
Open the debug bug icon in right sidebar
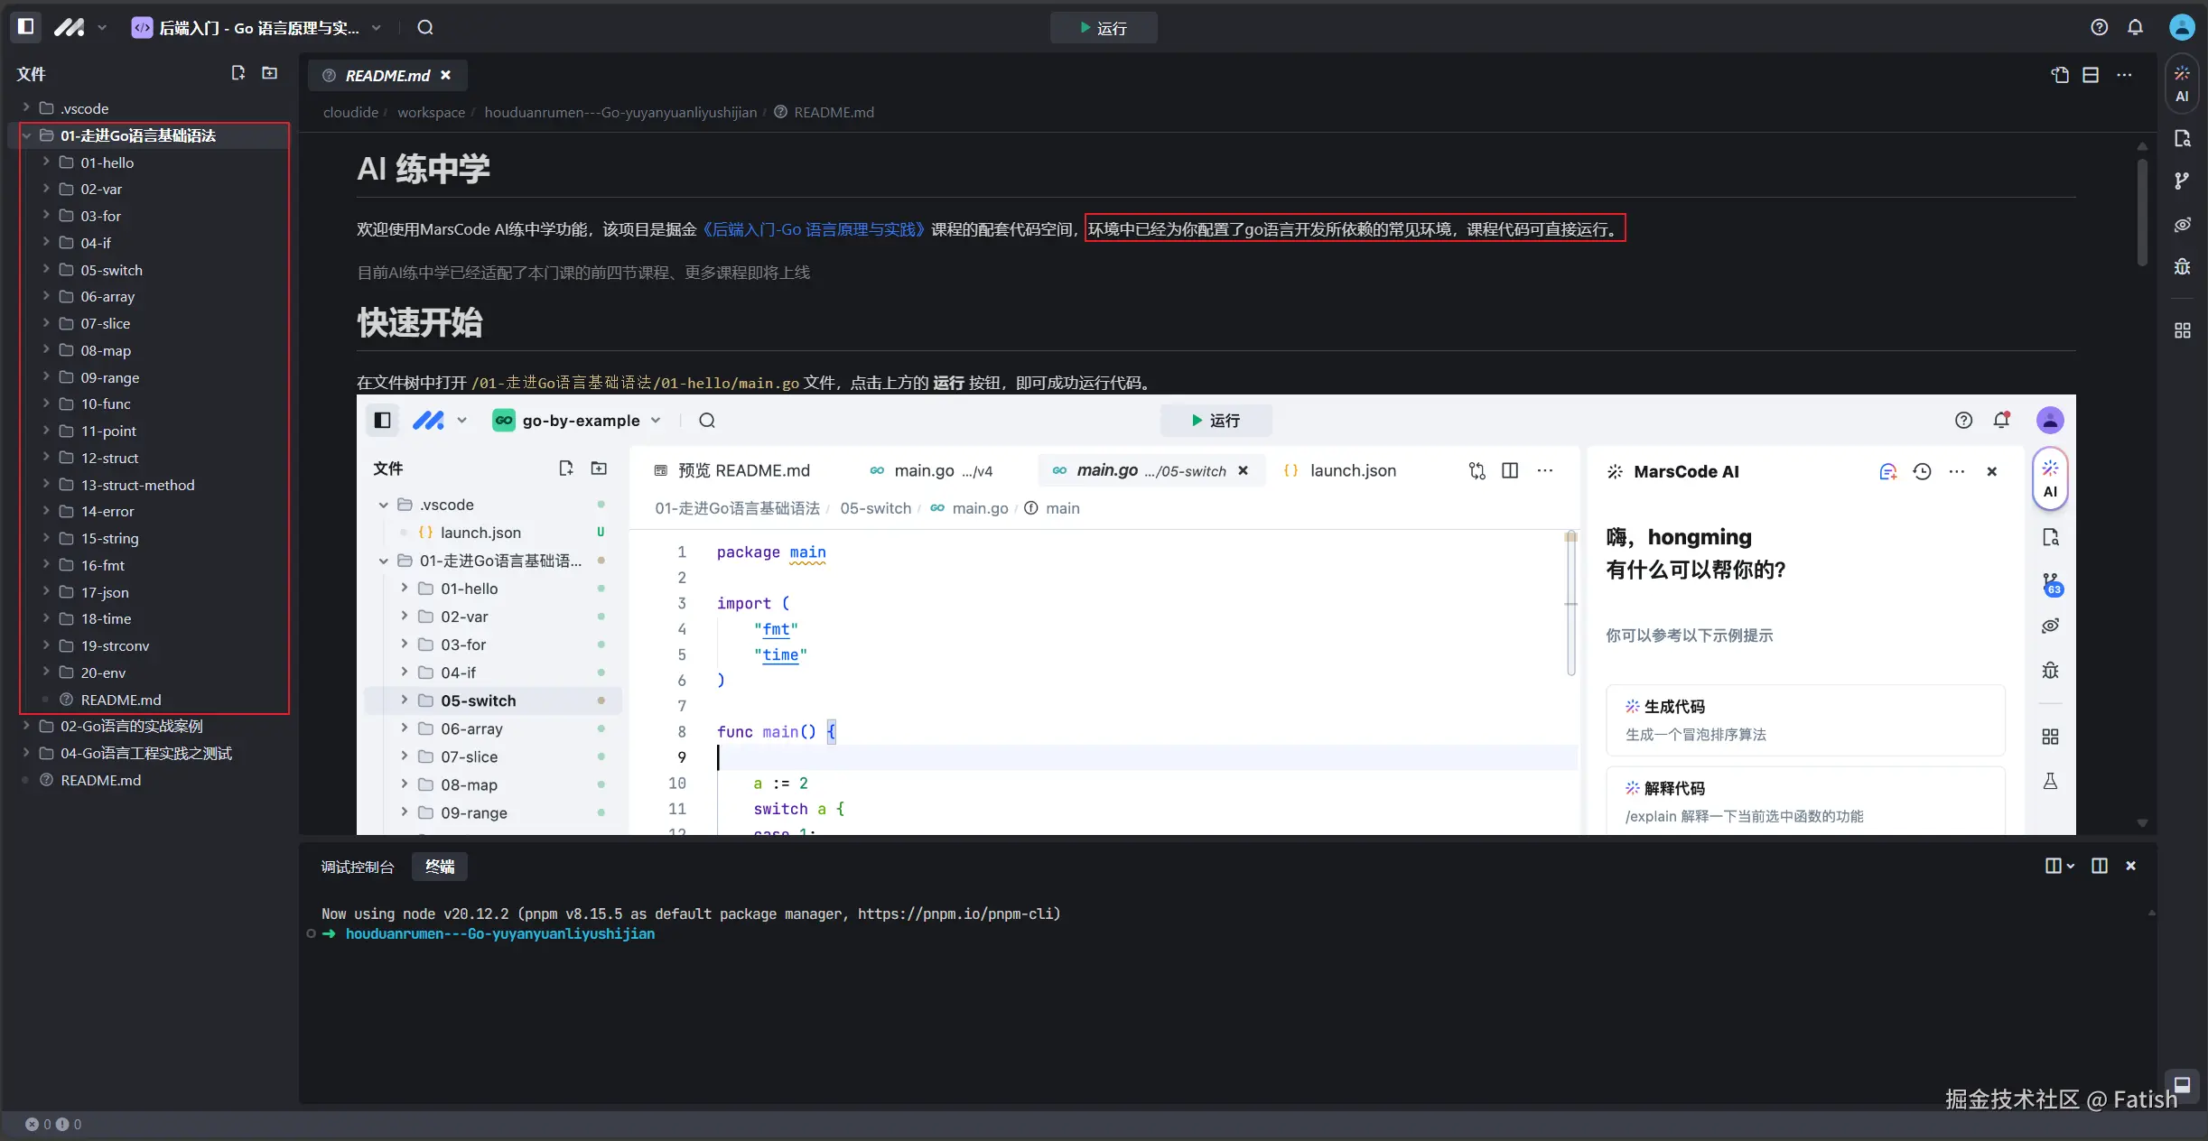(x=2182, y=267)
